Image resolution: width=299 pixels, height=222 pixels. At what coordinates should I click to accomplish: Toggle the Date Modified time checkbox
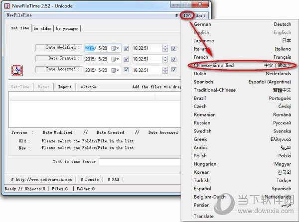click(x=174, y=48)
